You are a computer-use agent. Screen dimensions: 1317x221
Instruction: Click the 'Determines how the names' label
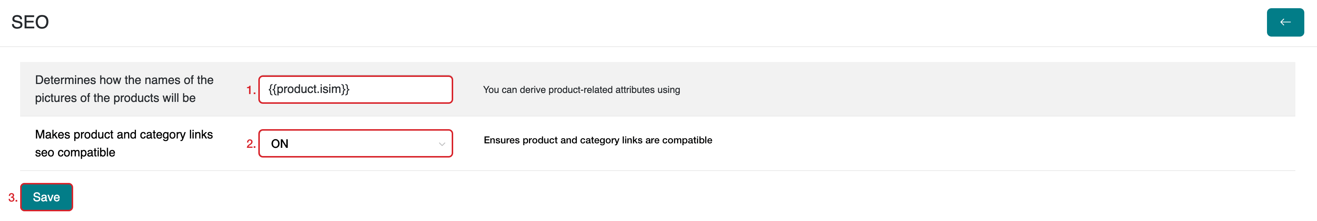pyautogui.click(x=124, y=80)
